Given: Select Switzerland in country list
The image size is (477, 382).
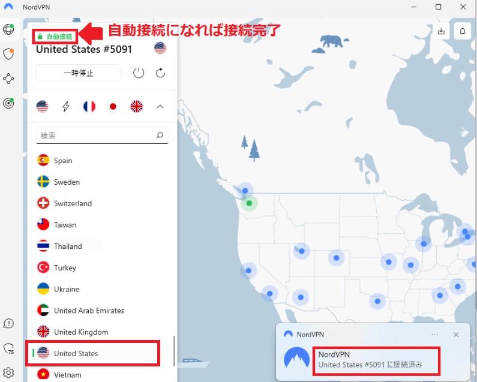Looking at the screenshot, I should [102, 203].
